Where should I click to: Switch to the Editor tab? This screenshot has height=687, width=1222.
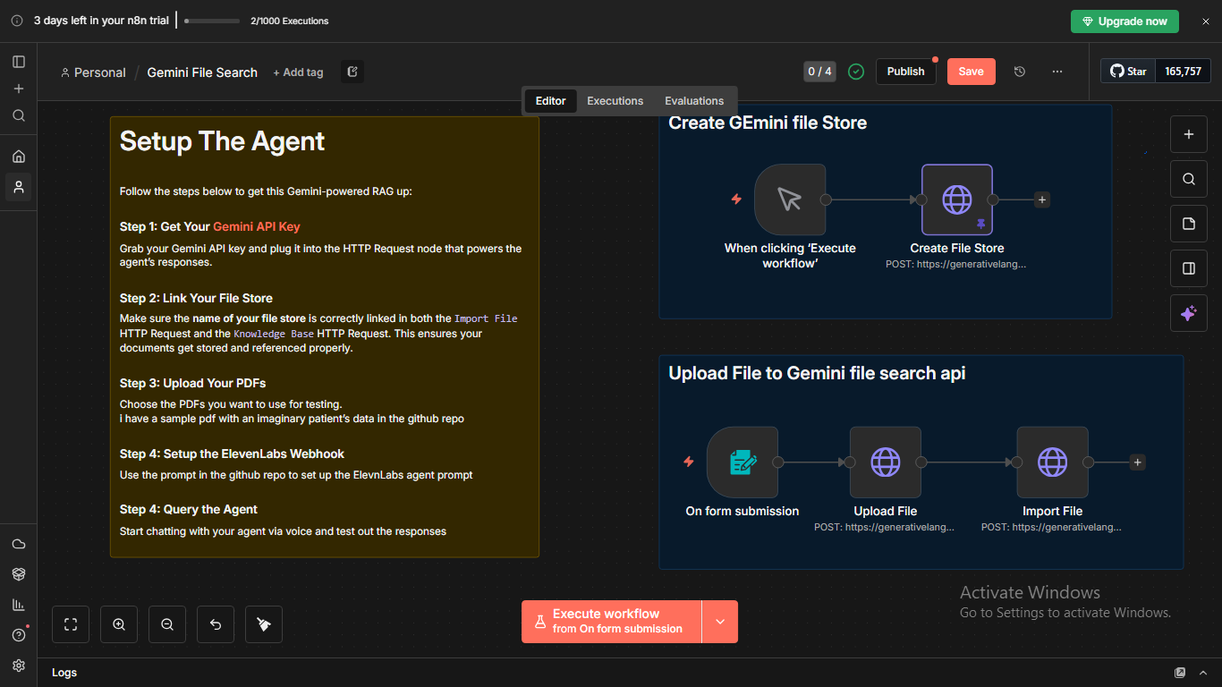tap(551, 101)
